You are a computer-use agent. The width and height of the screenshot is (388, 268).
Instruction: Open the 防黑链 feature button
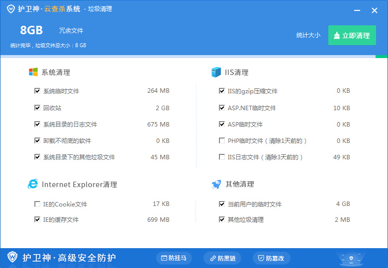(222, 258)
